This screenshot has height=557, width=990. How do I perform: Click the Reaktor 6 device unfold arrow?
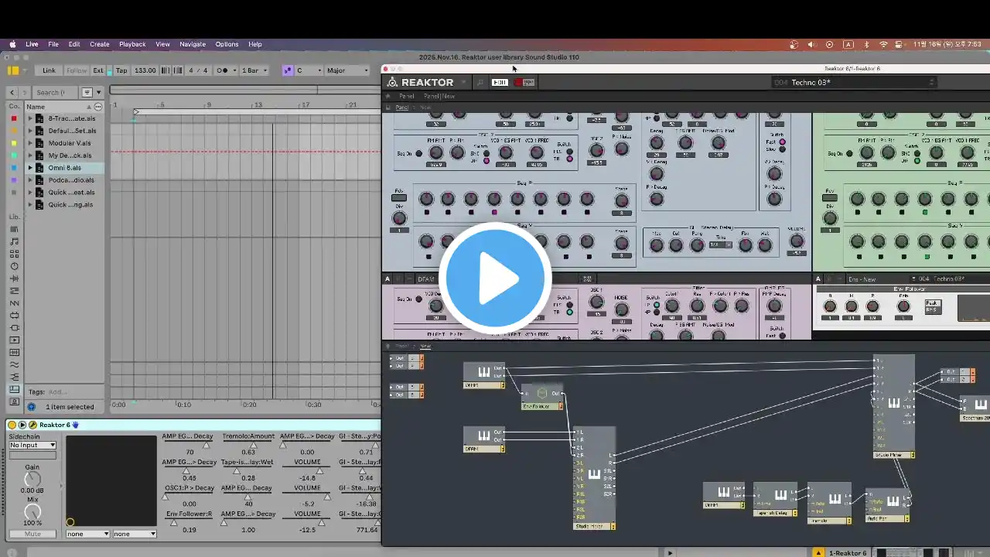[22, 425]
